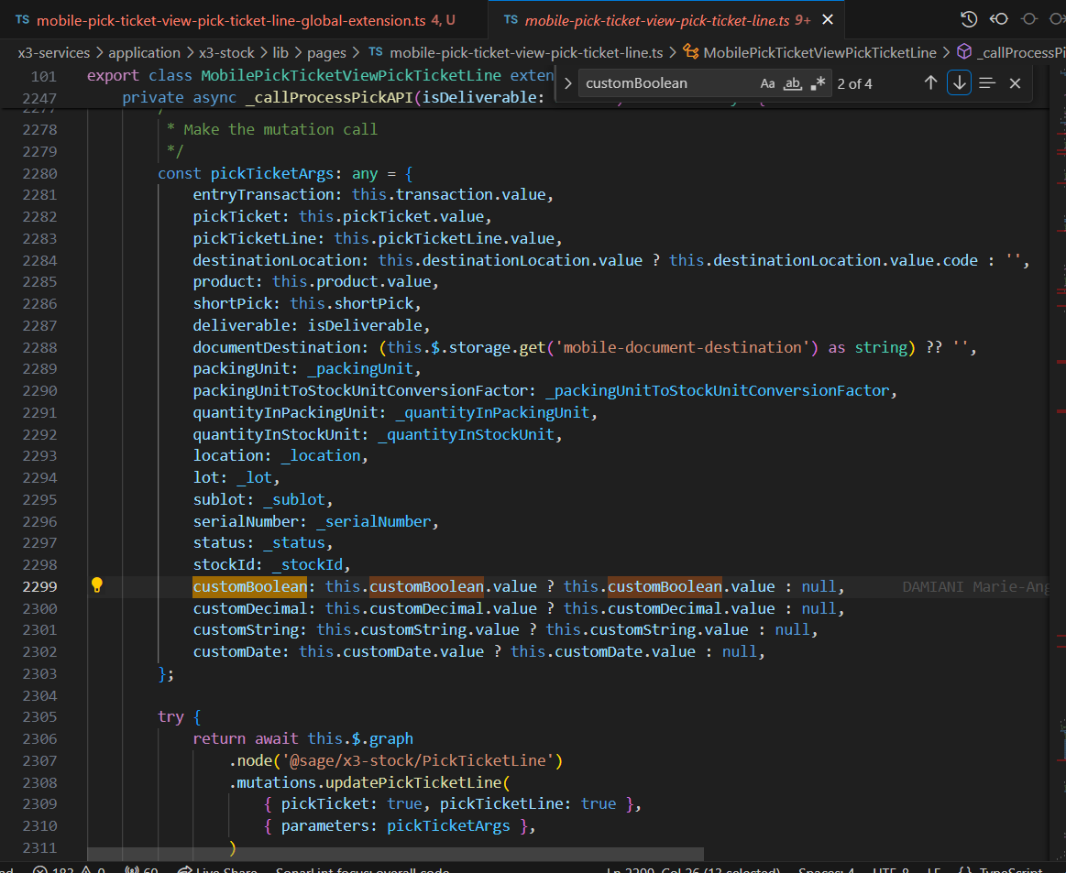The width and height of the screenshot is (1066, 873).
Task: Close the mobile-pick-ticket-view-pick-ticket-line.ts tab
Action: click(828, 20)
